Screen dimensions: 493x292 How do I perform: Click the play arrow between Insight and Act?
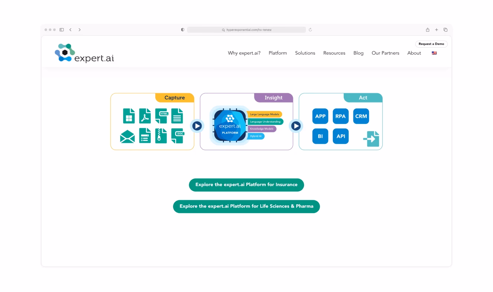coord(296,126)
